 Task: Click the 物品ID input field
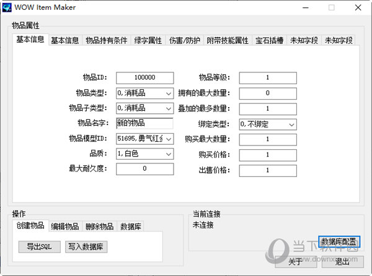click(144, 78)
